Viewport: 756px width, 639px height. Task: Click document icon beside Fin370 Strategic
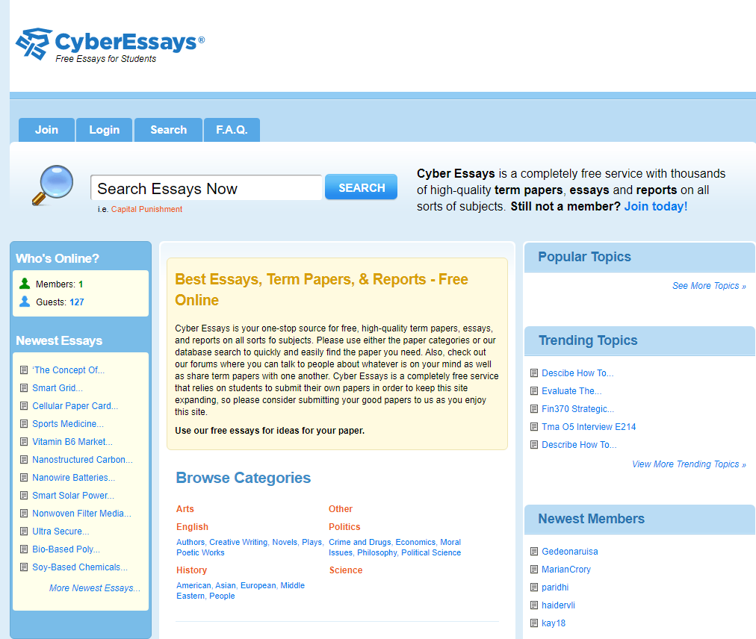coord(533,408)
